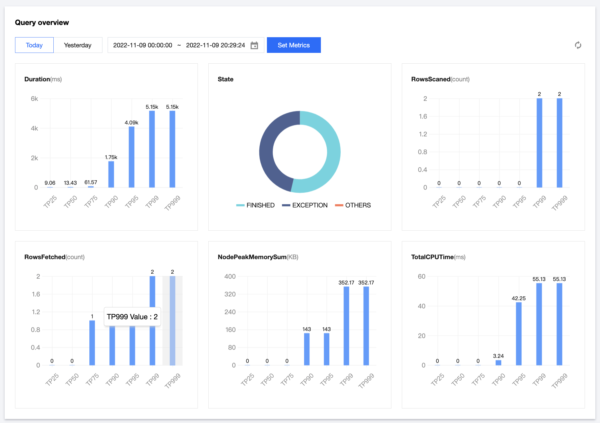This screenshot has width=600, height=423.
Task: Click the TP75 bar in RowsFetched chart
Action: point(92,343)
